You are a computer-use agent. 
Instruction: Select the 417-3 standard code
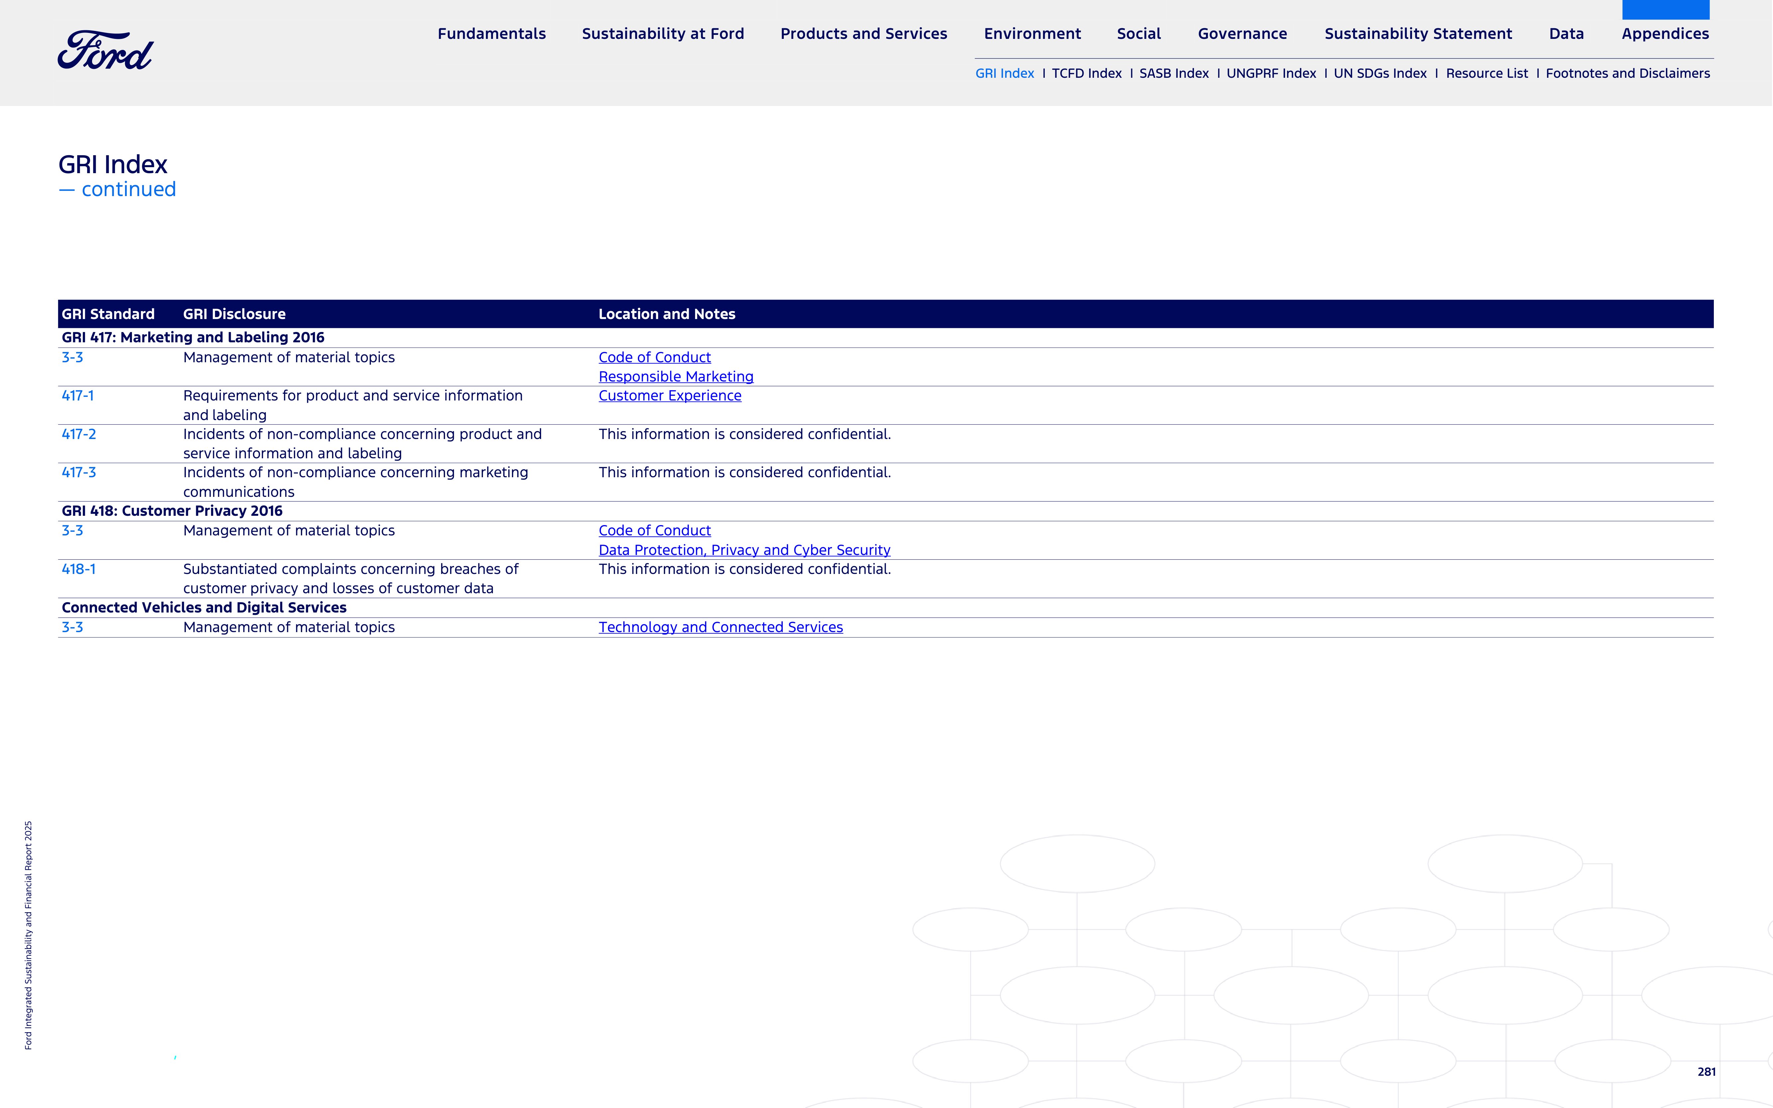[78, 473]
